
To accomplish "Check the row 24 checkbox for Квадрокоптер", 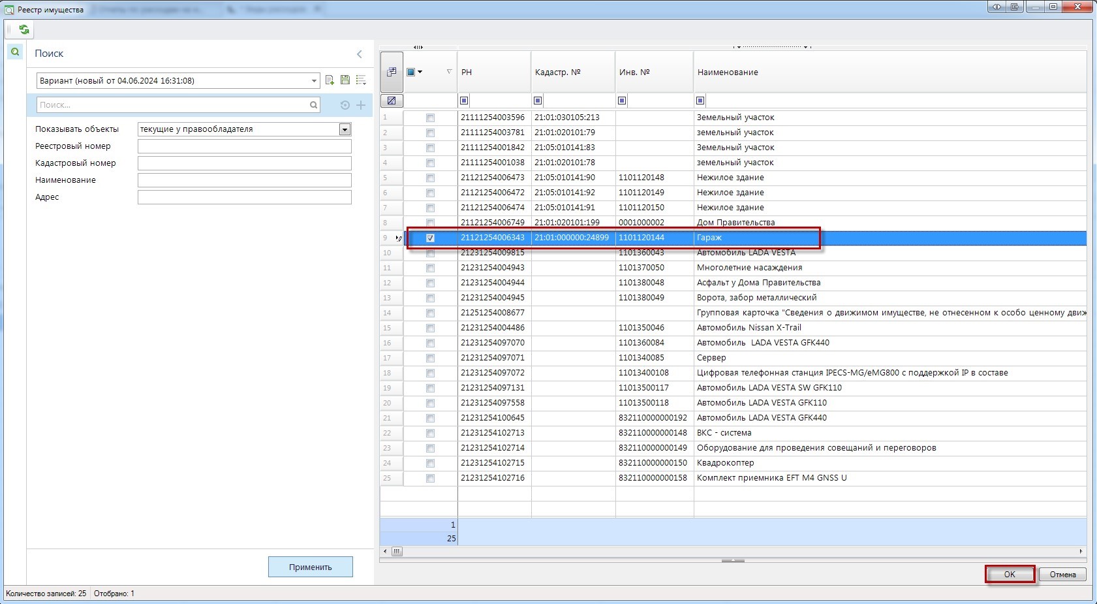I will [430, 463].
